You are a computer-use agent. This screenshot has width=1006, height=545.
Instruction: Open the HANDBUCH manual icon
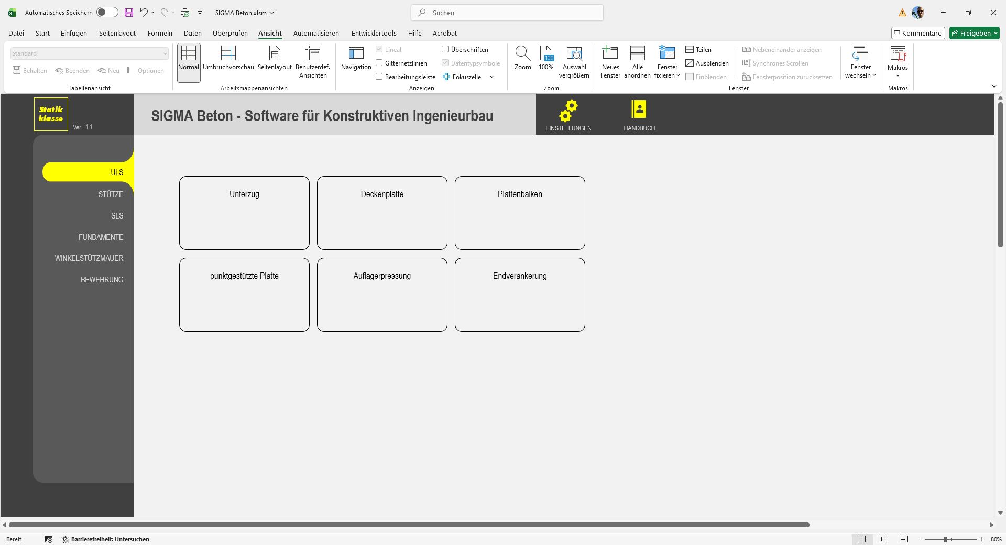click(x=639, y=110)
